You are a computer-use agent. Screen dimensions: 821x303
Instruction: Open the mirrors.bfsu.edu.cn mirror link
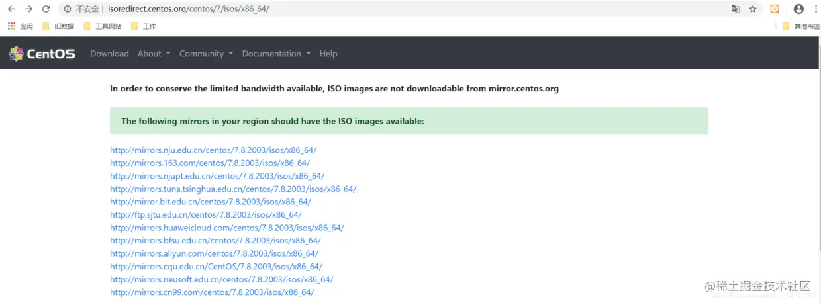pyautogui.click(x=215, y=241)
